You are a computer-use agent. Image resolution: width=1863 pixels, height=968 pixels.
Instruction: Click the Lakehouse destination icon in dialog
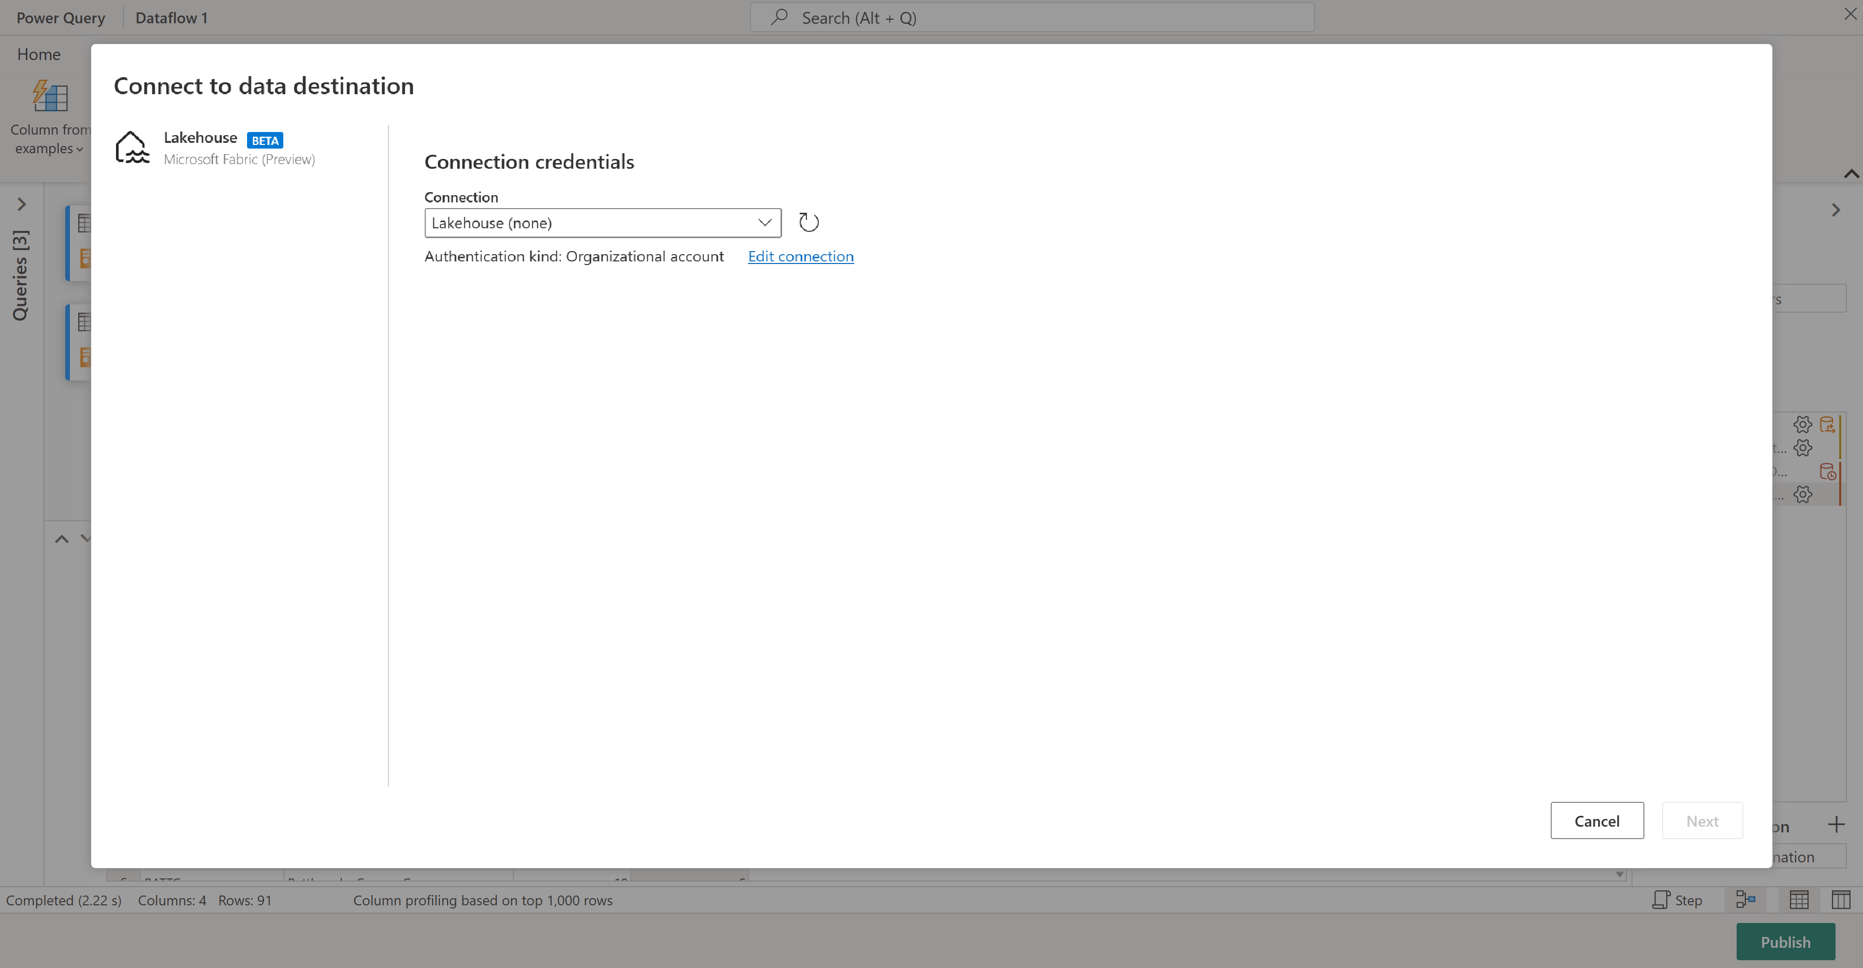coord(133,147)
